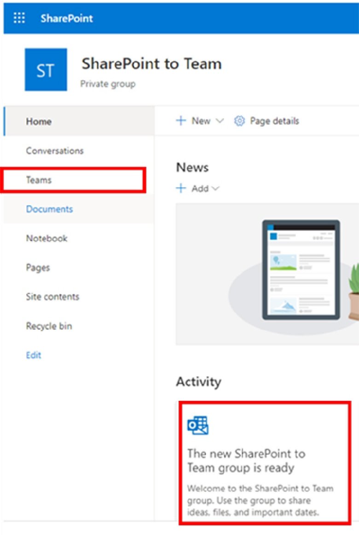
Task: Click the SharePoint header link
Action: 66,18
